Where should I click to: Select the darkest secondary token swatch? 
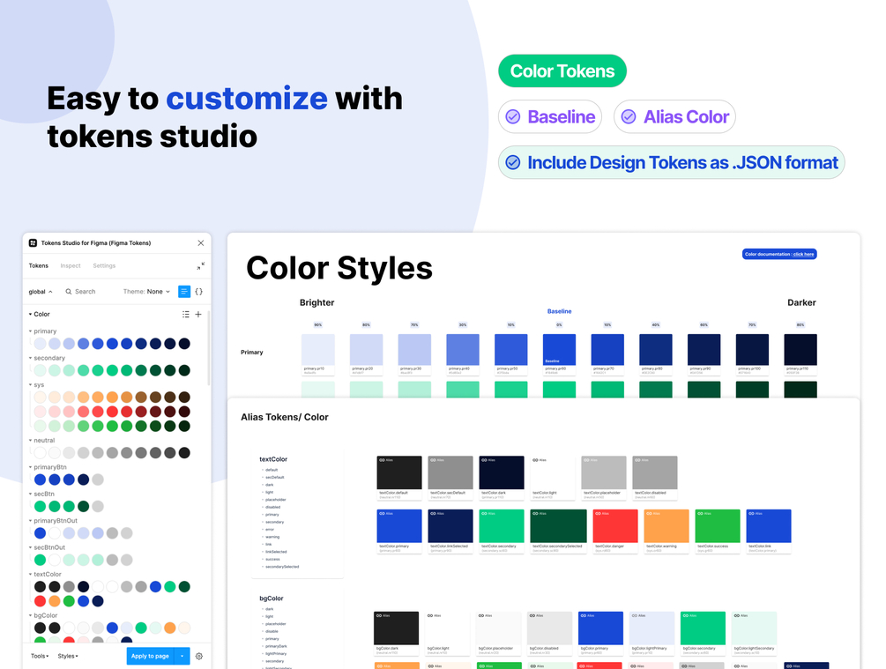tap(184, 370)
